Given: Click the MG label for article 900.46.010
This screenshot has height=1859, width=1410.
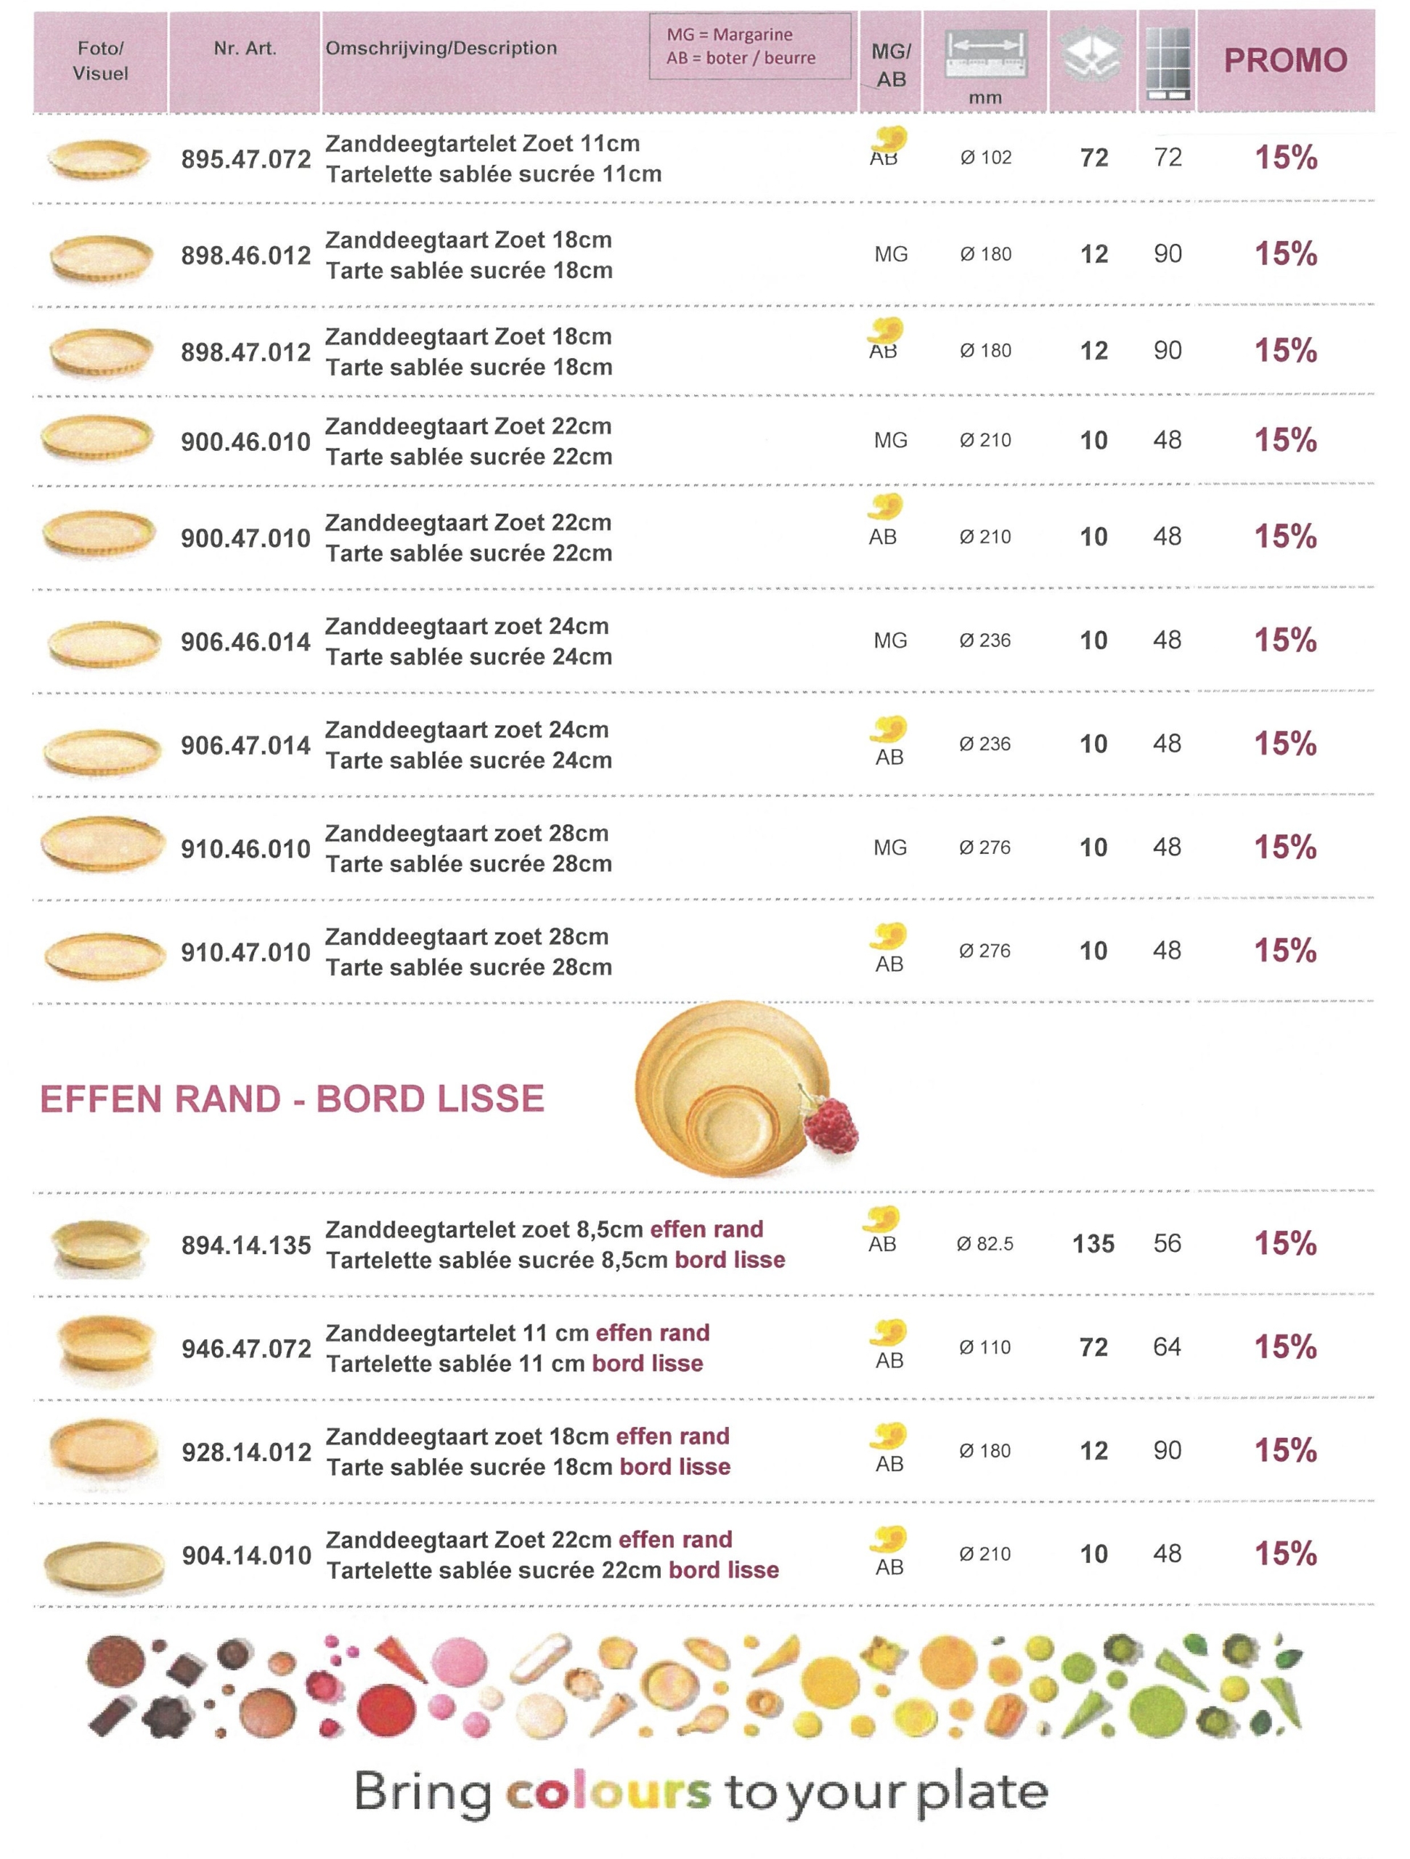Looking at the screenshot, I should point(891,440).
